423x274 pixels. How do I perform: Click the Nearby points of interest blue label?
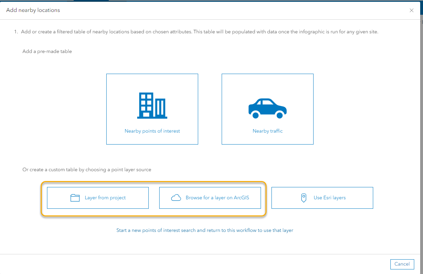152,131
